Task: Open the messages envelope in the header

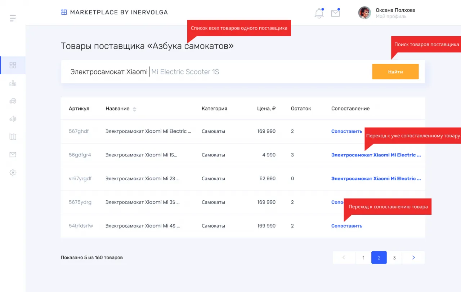Action: tap(335, 13)
